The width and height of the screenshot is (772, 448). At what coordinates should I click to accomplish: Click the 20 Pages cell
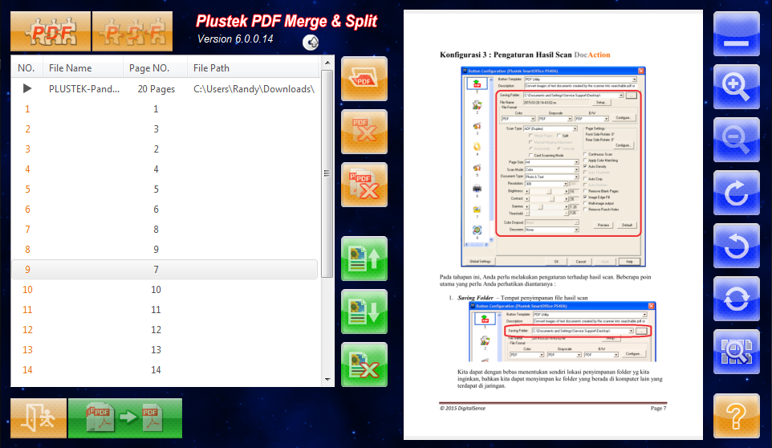click(x=156, y=89)
